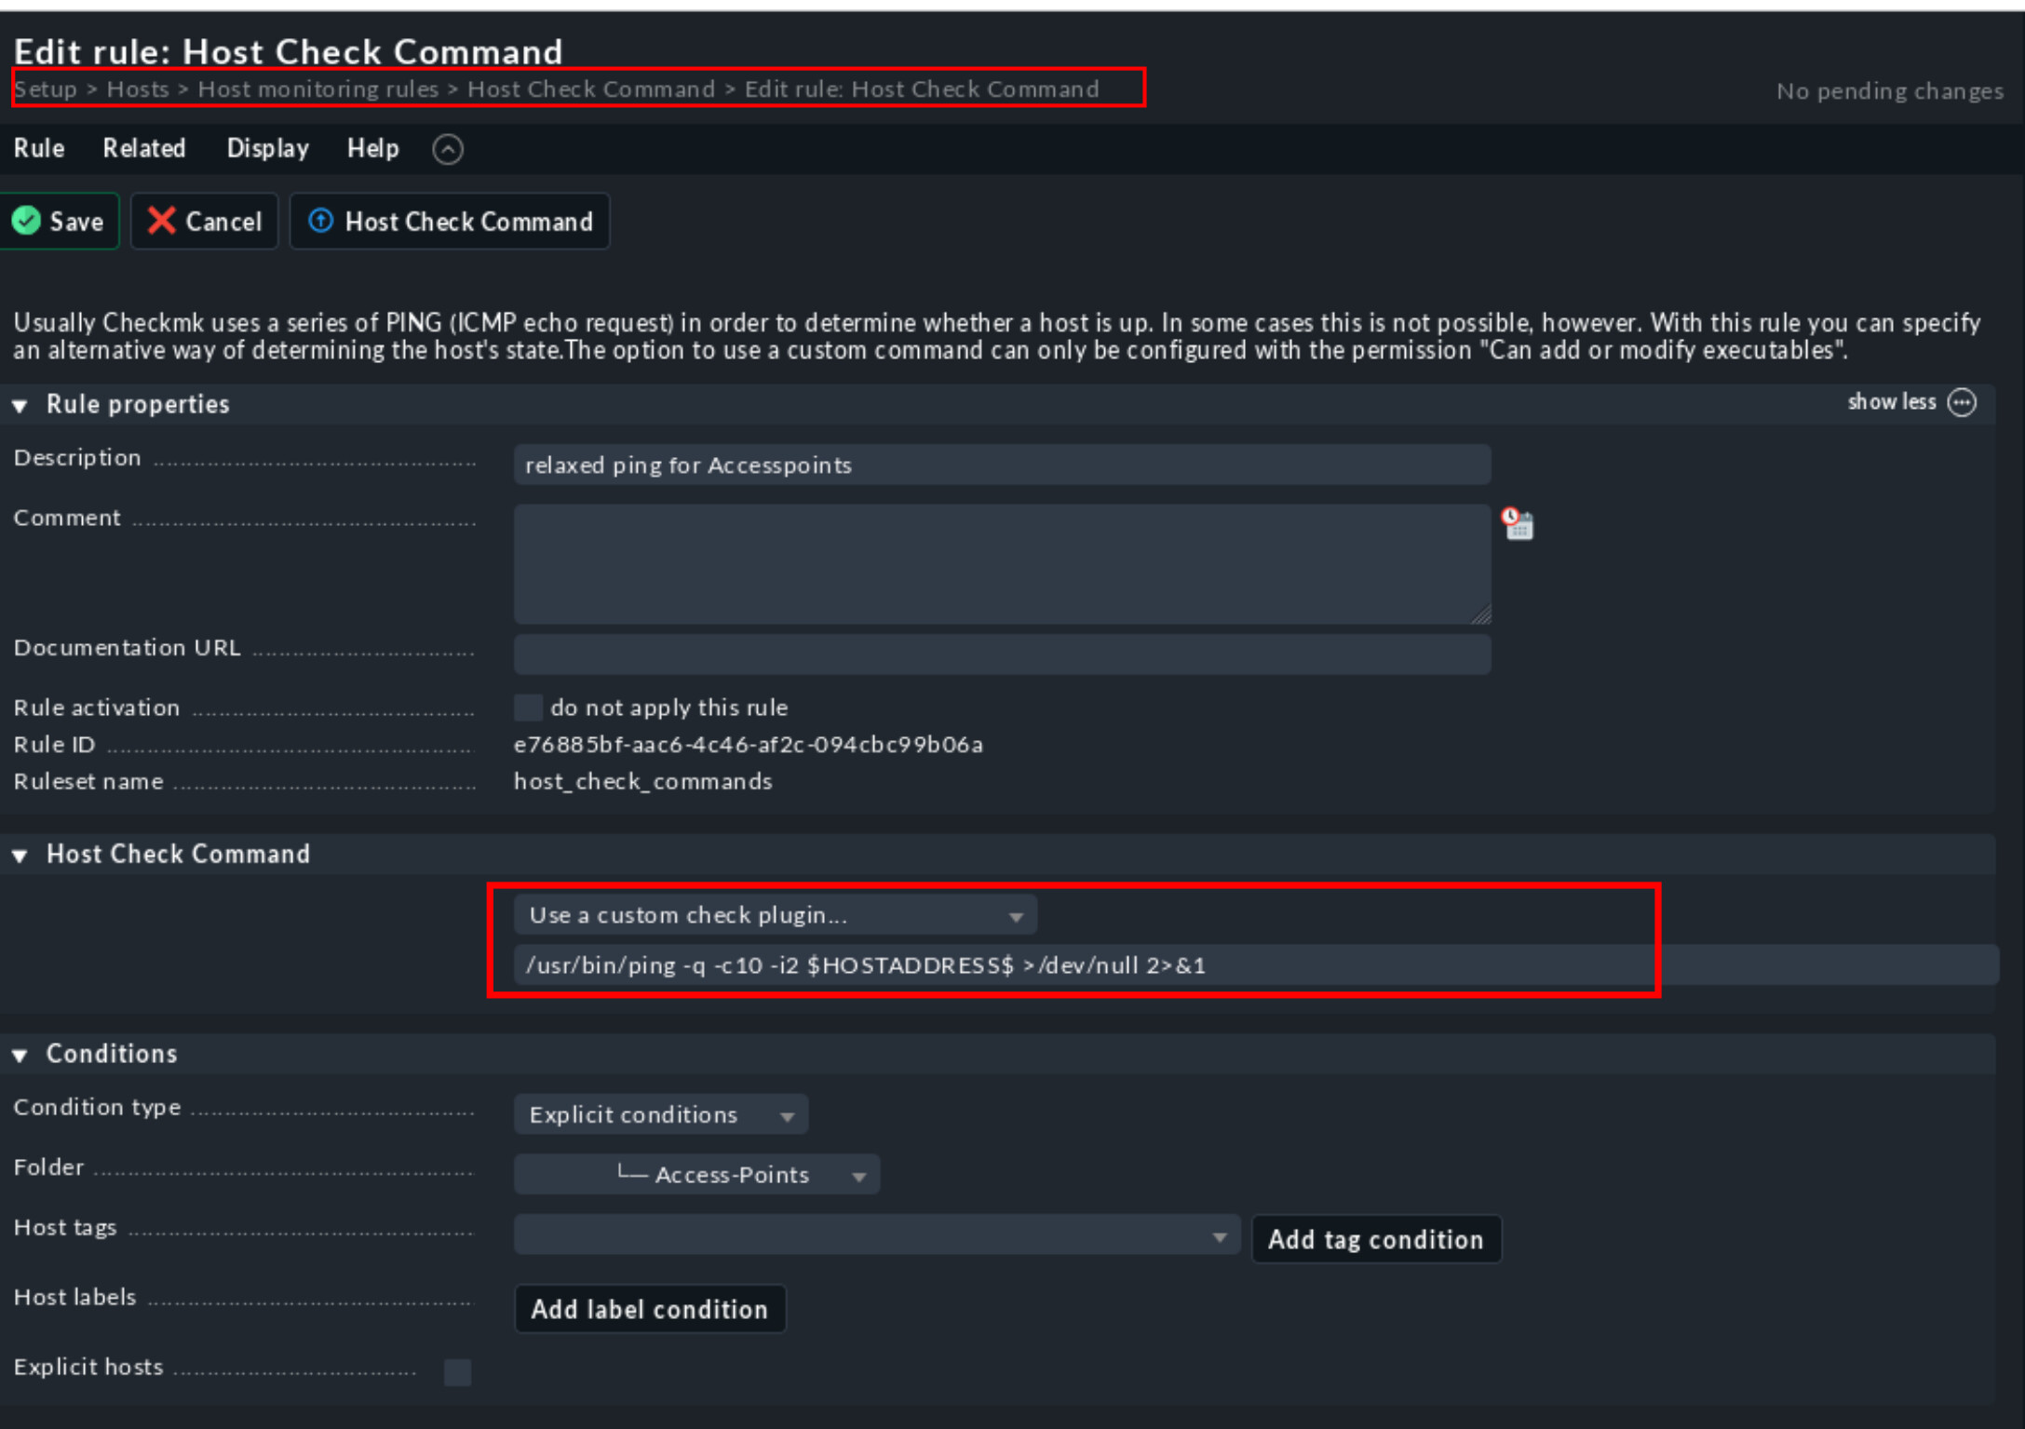Open 'Use a custom check plugin' dropdown
Screen dimensions: 2025x1429
(775, 915)
